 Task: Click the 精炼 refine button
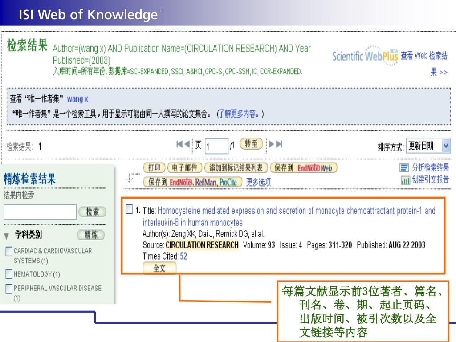click(91, 235)
